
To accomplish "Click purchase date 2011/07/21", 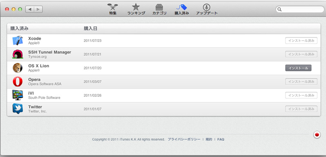I will pos(92,54).
